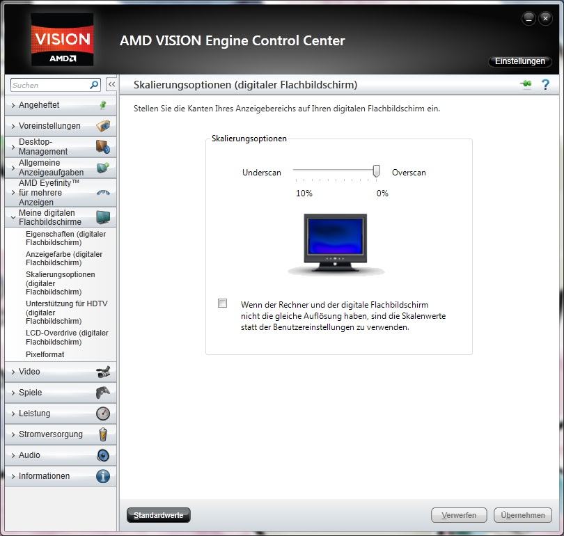Pin this page using the green pushpin icon
The height and width of the screenshot is (536, 564).
click(526, 84)
